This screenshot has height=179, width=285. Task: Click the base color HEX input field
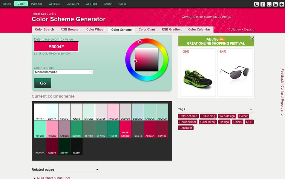click(56, 47)
